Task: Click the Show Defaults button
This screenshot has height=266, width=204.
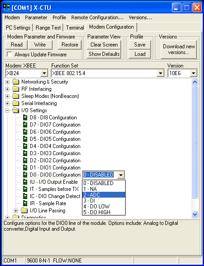Action: pyautogui.click(x=104, y=54)
